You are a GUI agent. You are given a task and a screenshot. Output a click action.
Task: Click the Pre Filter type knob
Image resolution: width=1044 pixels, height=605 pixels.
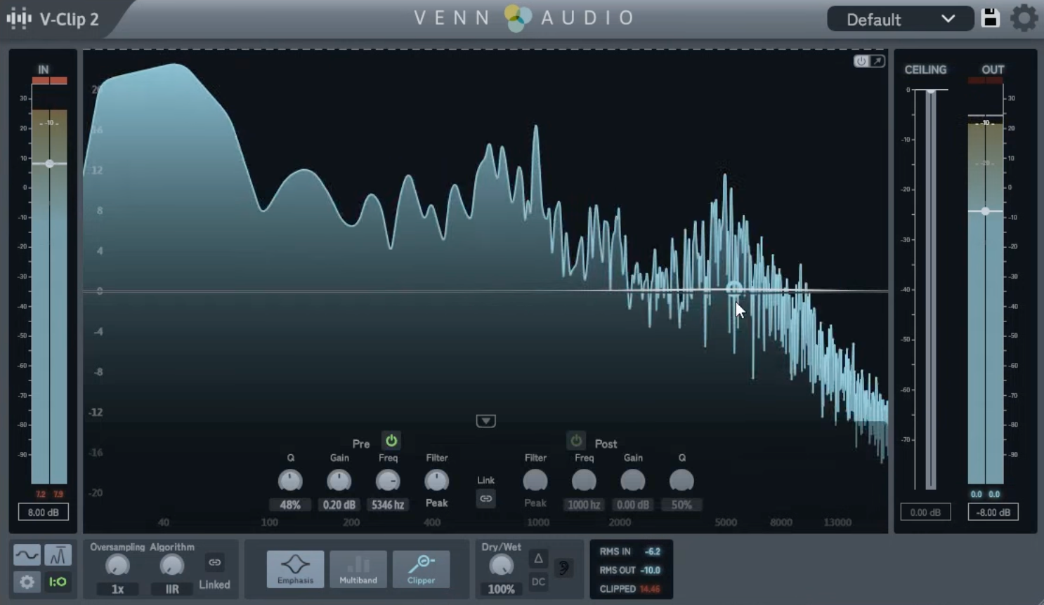[x=436, y=481]
